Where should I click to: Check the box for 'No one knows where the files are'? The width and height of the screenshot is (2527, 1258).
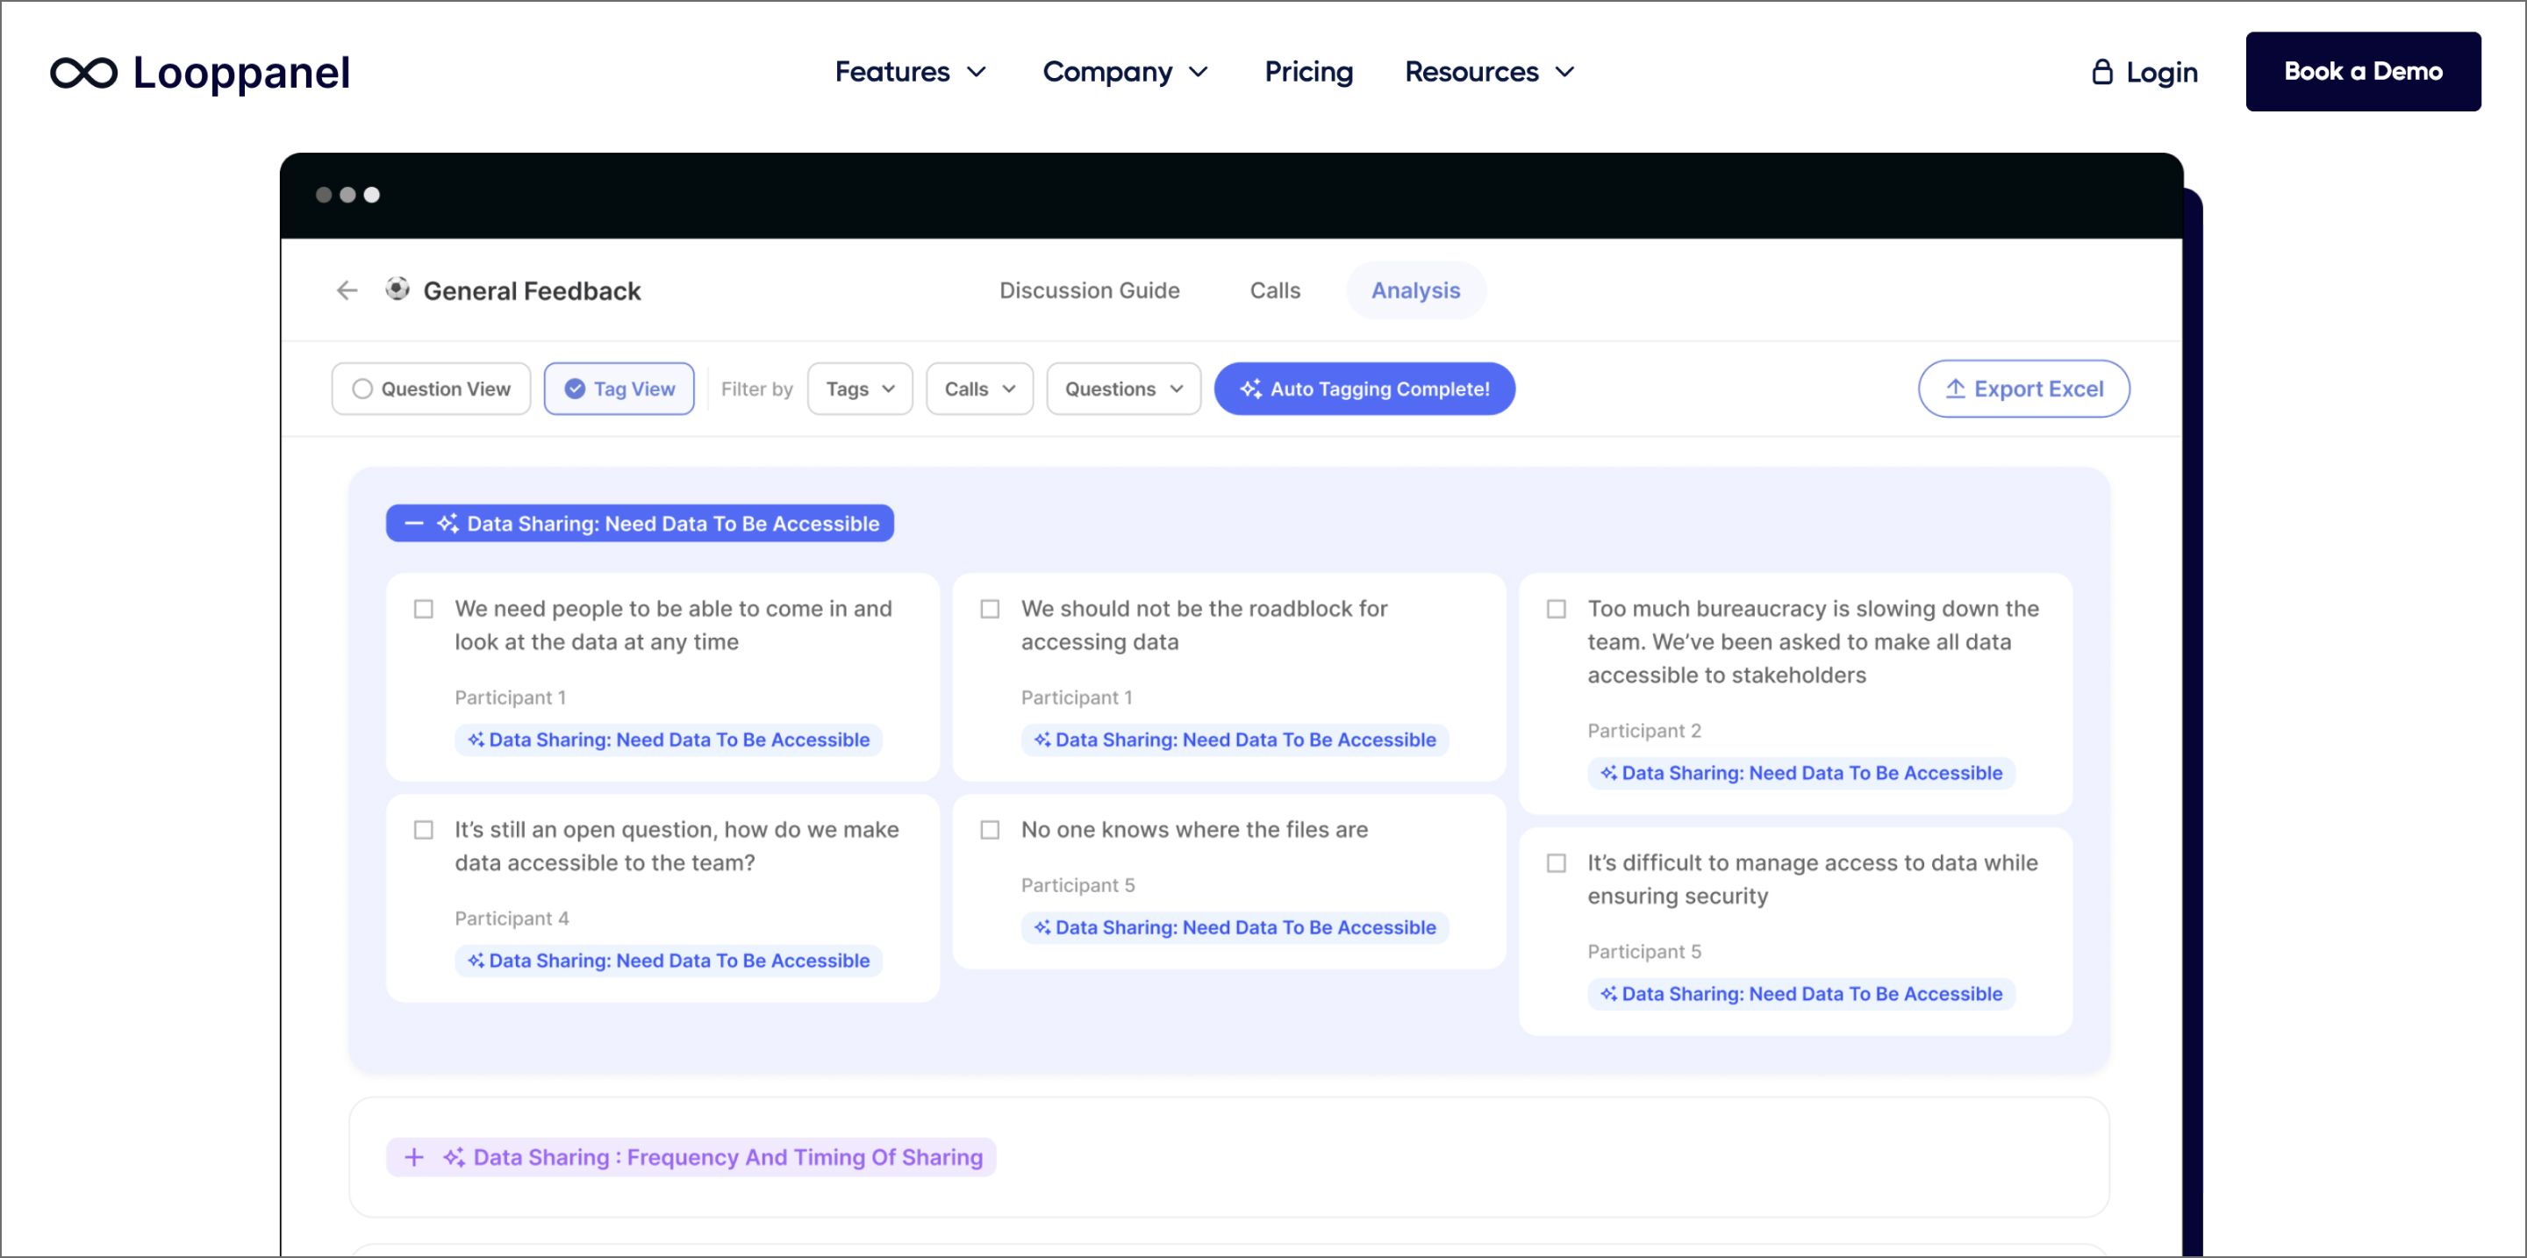(990, 831)
